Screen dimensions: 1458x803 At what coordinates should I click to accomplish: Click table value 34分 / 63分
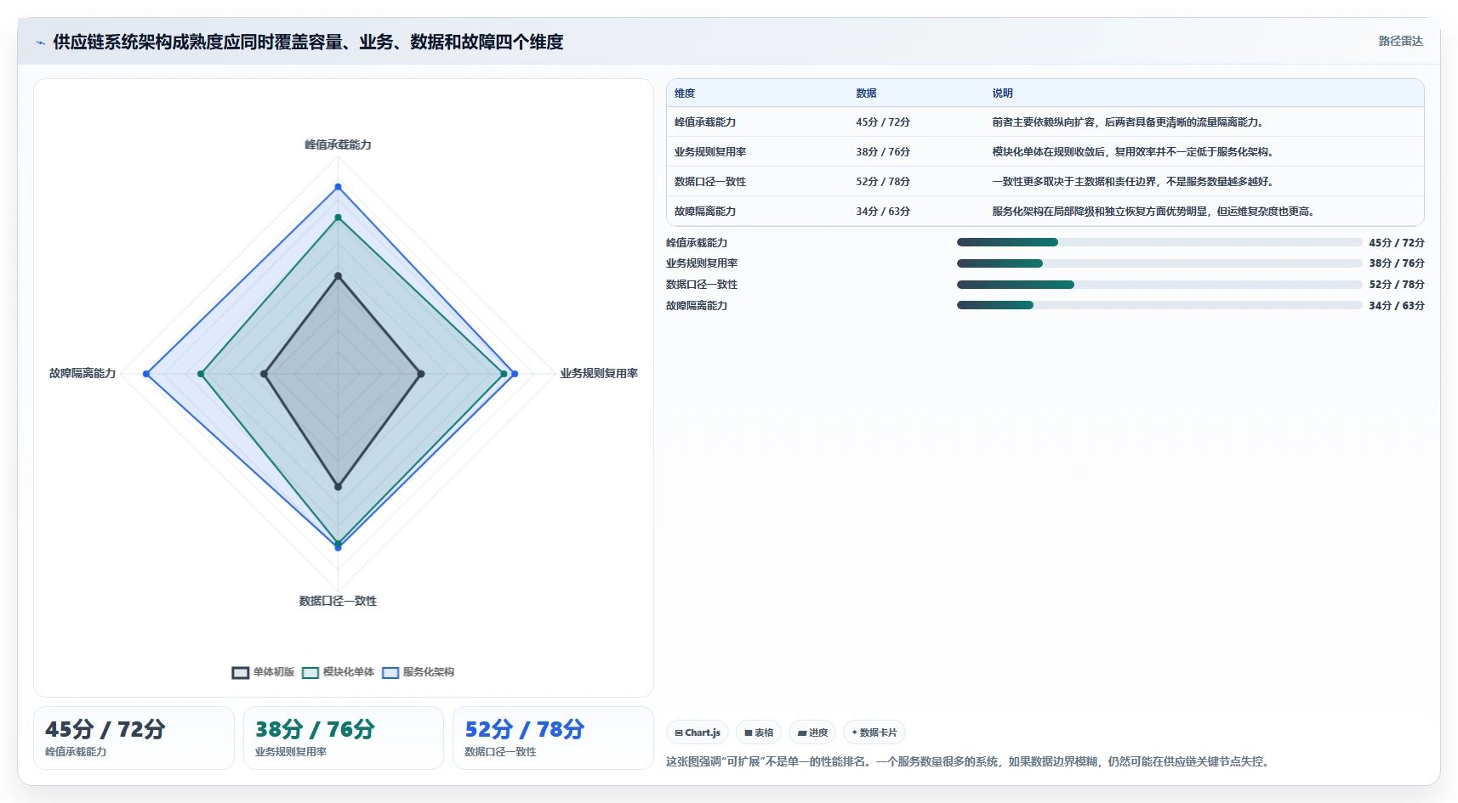click(883, 212)
